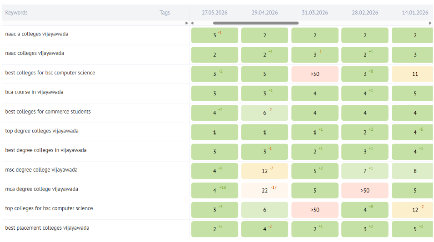Viewport: 434px width, 242px height.
Task: Open keyword 'best colleges for bsc computer science'
Action: click(50, 73)
